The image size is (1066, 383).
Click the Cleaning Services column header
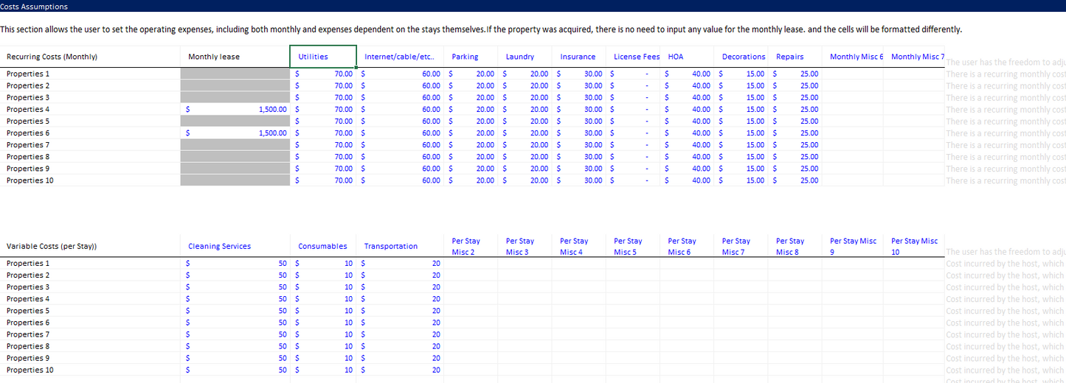pyautogui.click(x=235, y=247)
